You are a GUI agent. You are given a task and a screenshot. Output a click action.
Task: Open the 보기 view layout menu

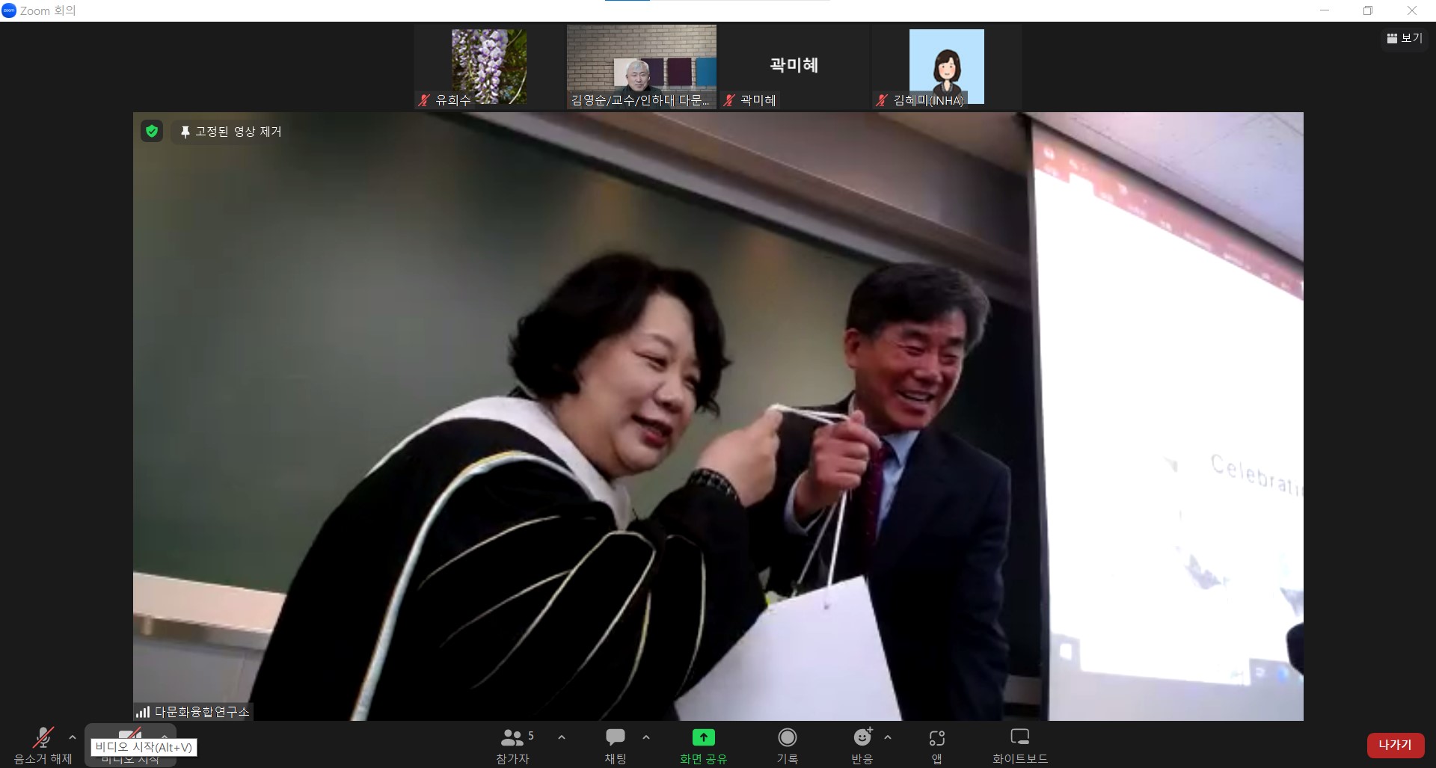[x=1405, y=38]
